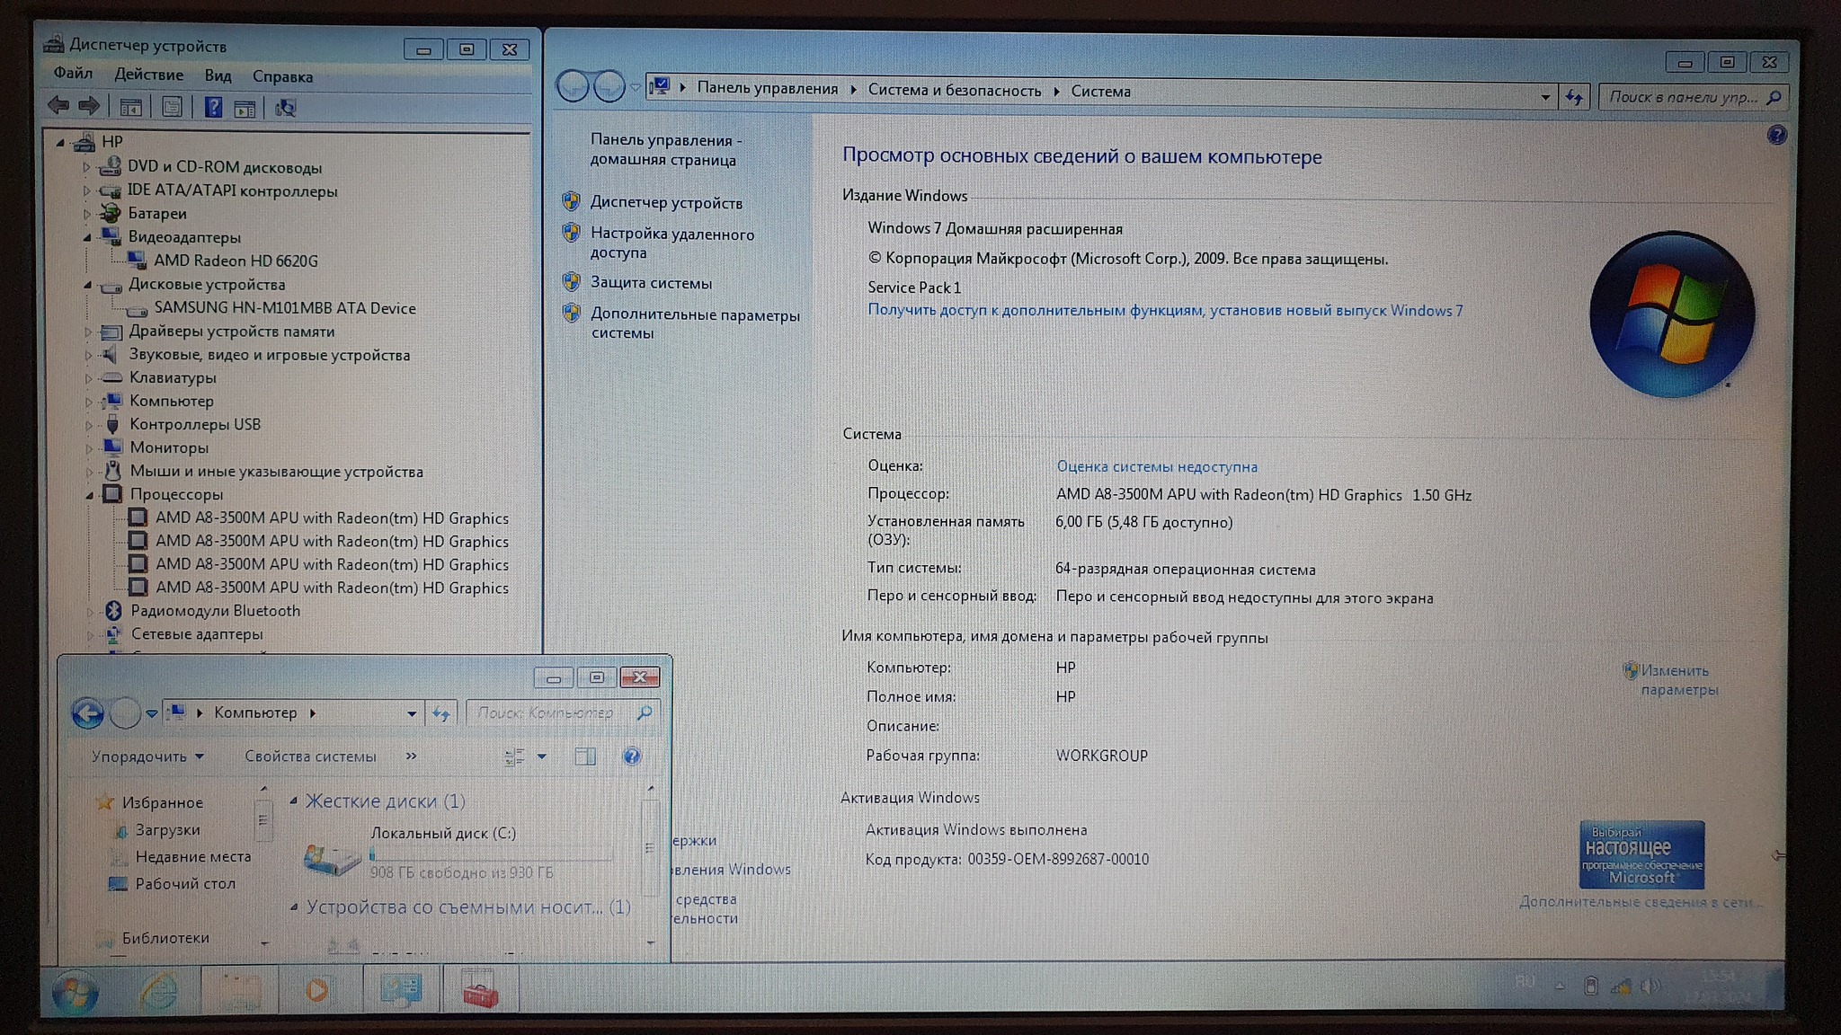The image size is (1841, 1035).
Task: Open the Защита системы link
Action: point(650,283)
